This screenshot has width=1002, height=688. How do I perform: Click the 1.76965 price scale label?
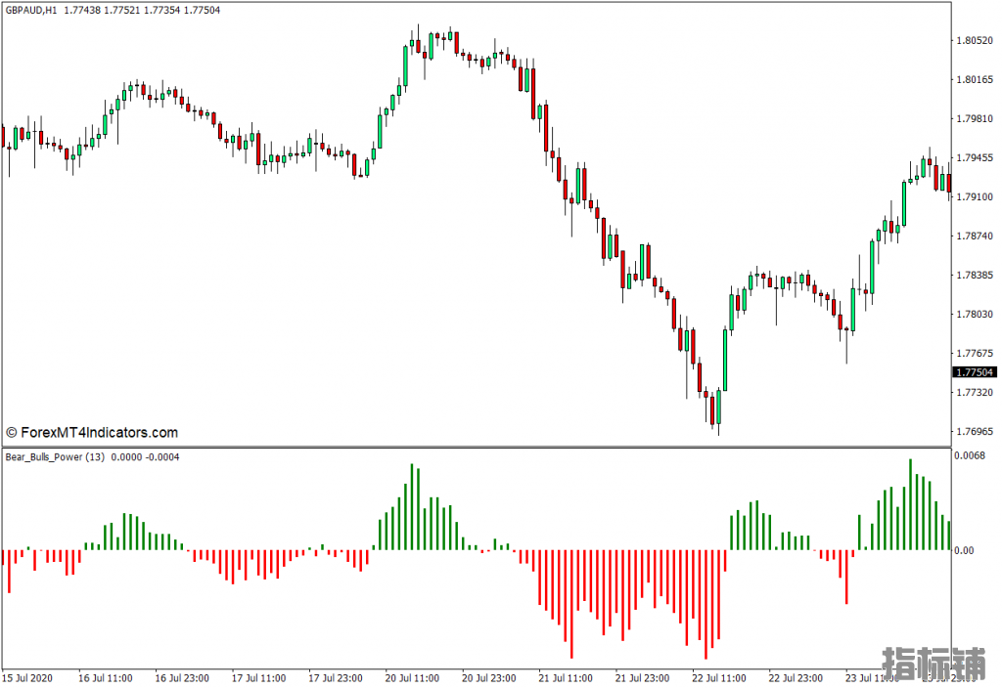click(974, 431)
